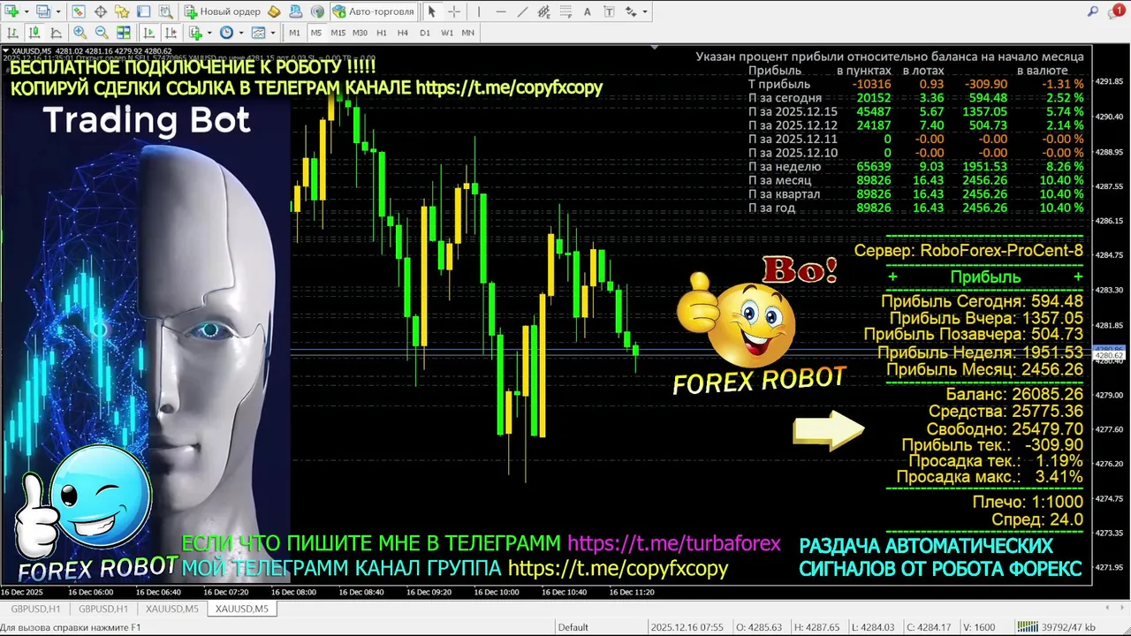1131x636 pixels.
Task: Select the Horizontal Line tool
Action: pyautogui.click(x=501, y=11)
